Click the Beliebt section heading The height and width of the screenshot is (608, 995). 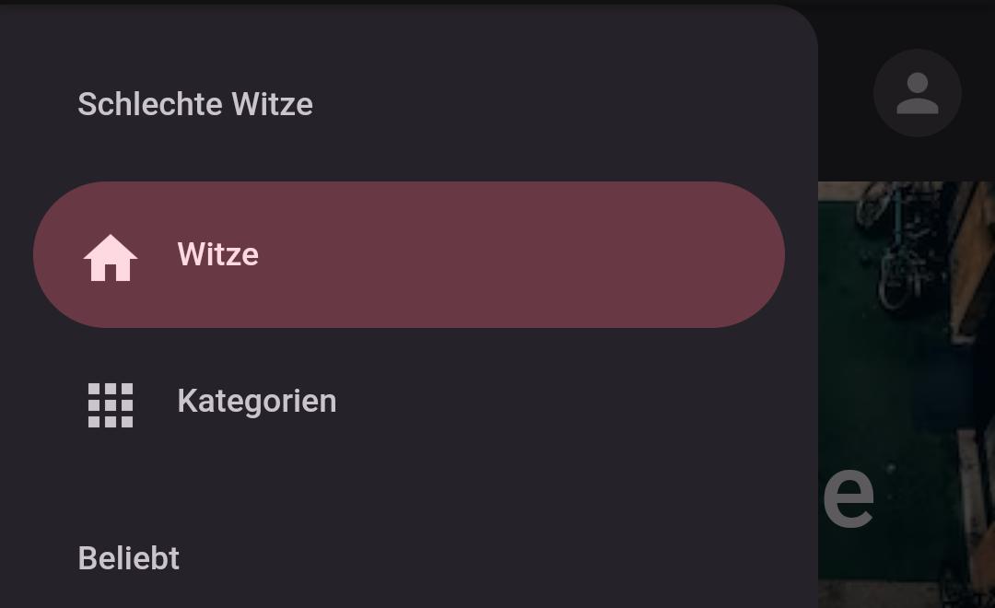[128, 558]
